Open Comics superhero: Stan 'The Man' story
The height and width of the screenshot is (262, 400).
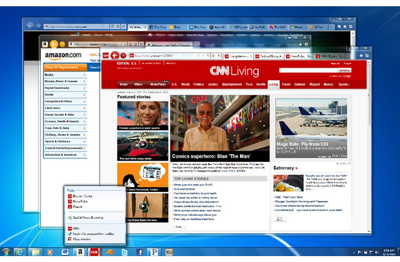(x=211, y=157)
